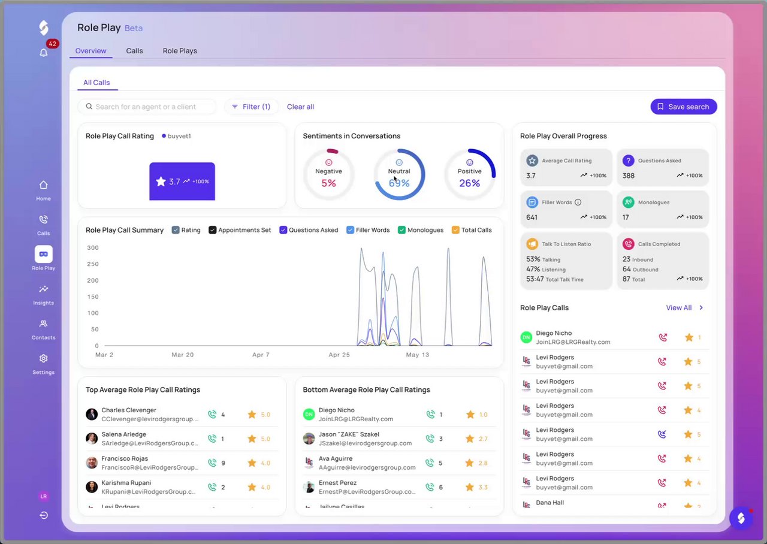Open Calls in the sidebar
Viewport: 767px width, 544px height.
pyautogui.click(x=43, y=225)
